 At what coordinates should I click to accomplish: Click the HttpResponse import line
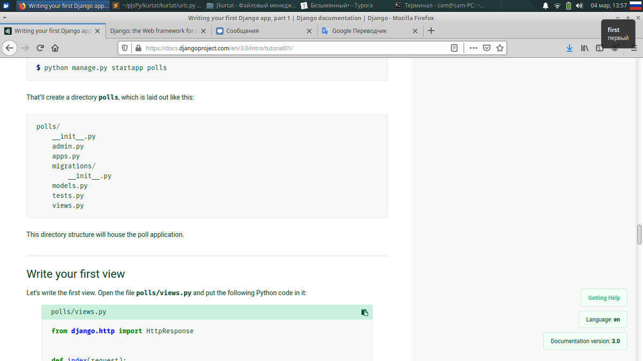(123, 331)
